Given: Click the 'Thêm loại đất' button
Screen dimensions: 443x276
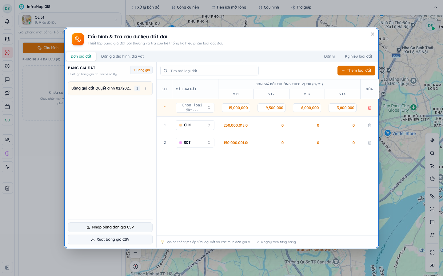Looking at the screenshot, I should 356,71.
